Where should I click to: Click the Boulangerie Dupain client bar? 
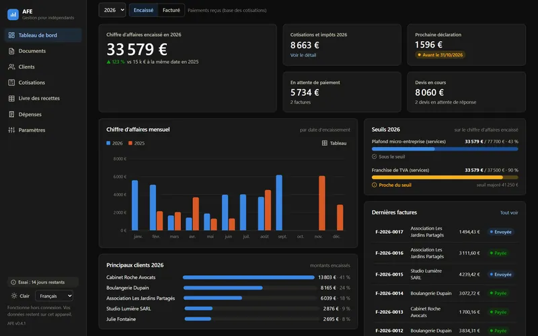coord(223,288)
